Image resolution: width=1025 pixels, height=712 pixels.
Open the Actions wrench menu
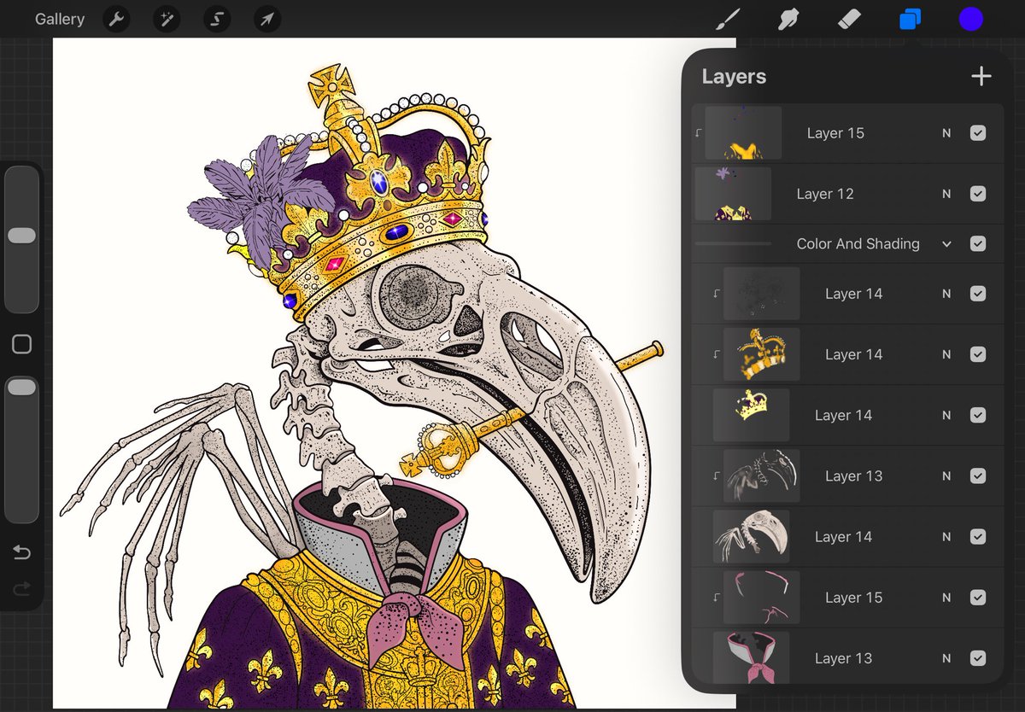pos(116,19)
